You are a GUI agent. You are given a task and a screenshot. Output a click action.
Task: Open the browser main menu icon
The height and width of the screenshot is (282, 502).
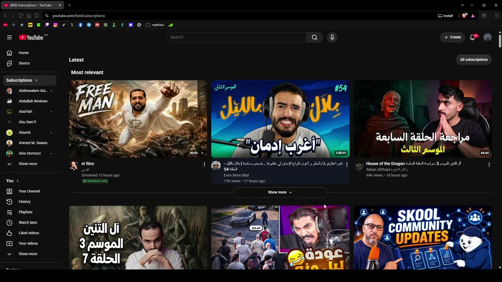tap(497, 16)
